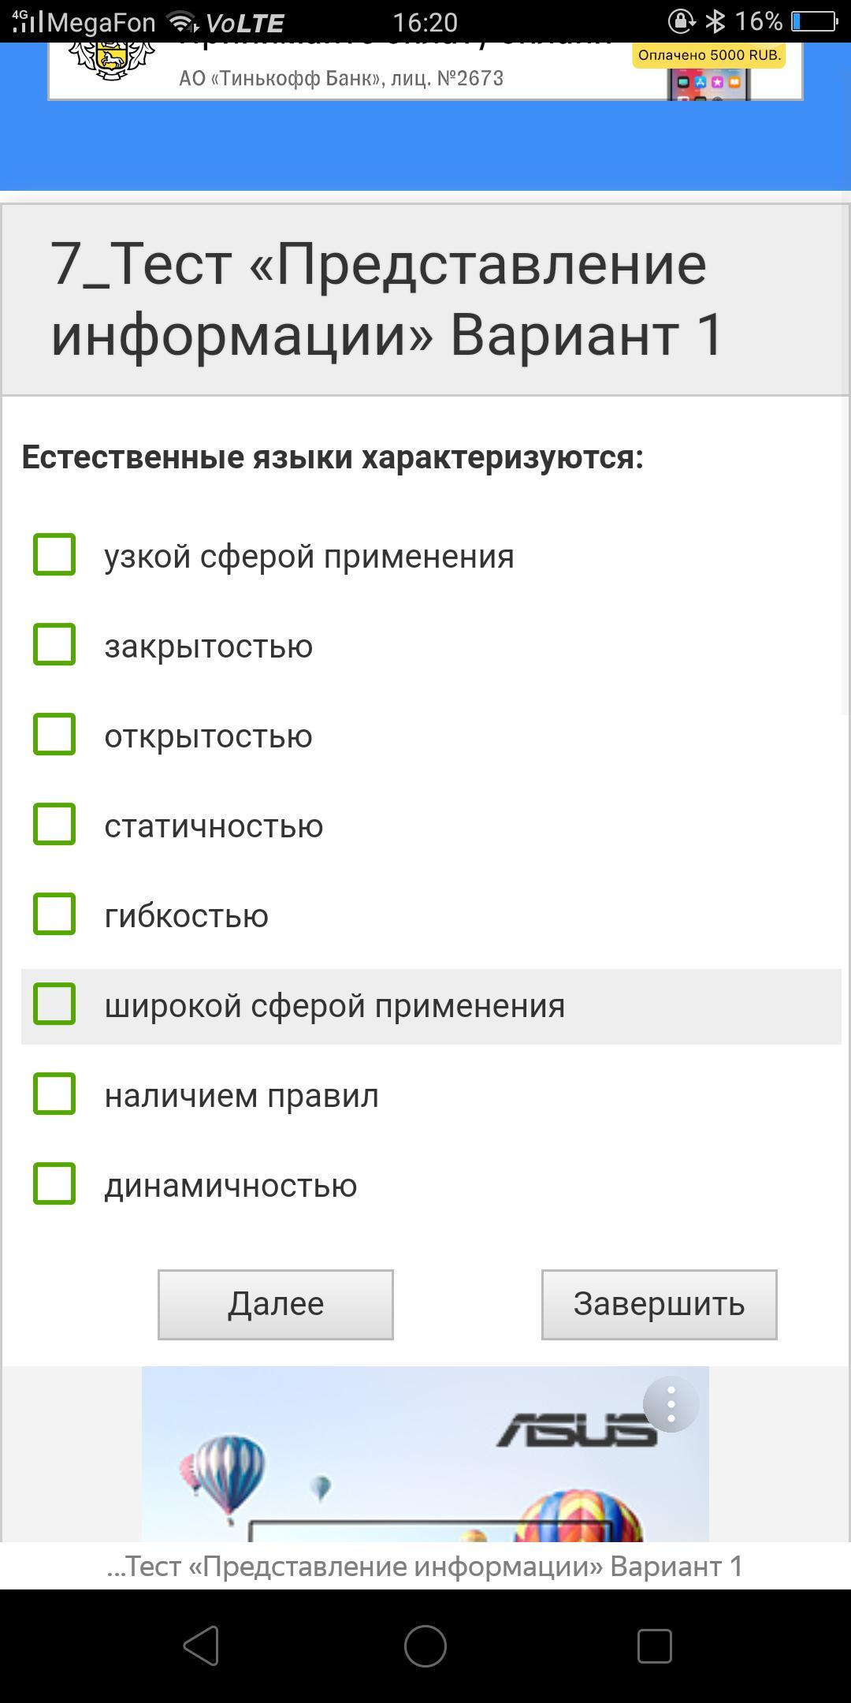
Task: Tap the Android home circle icon
Action: [425, 1646]
